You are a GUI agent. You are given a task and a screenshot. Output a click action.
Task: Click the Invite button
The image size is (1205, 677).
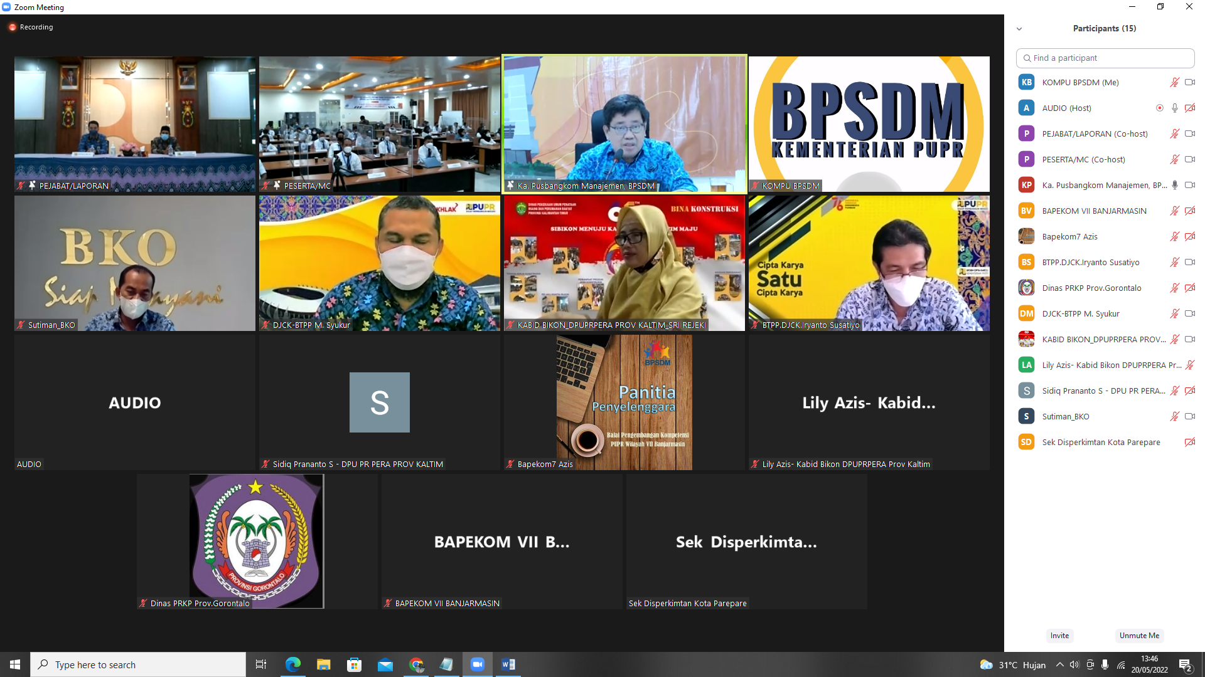(x=1059, y=636)
